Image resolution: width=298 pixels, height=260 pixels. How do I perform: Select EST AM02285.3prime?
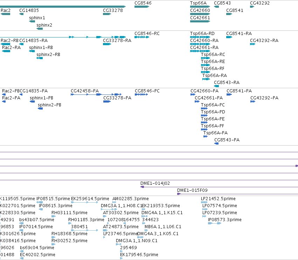pos(131,199)
